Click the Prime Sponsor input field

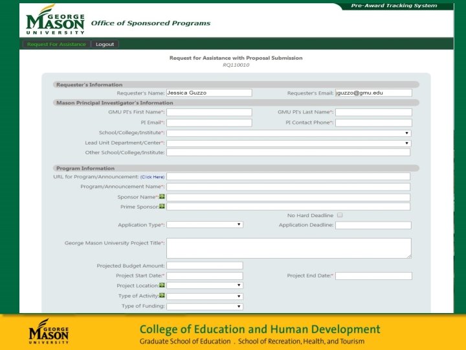[x=288, y=207]
